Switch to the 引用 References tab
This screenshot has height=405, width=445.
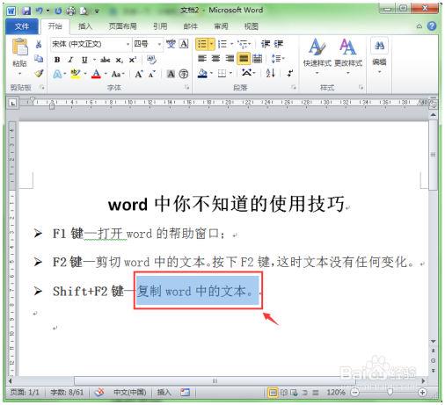[x=160, y=26]
